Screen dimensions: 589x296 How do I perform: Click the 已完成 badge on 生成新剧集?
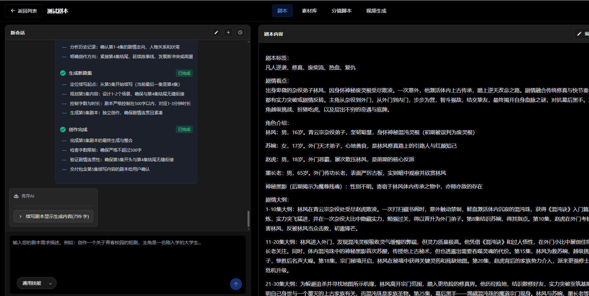[x=184, y=73]
